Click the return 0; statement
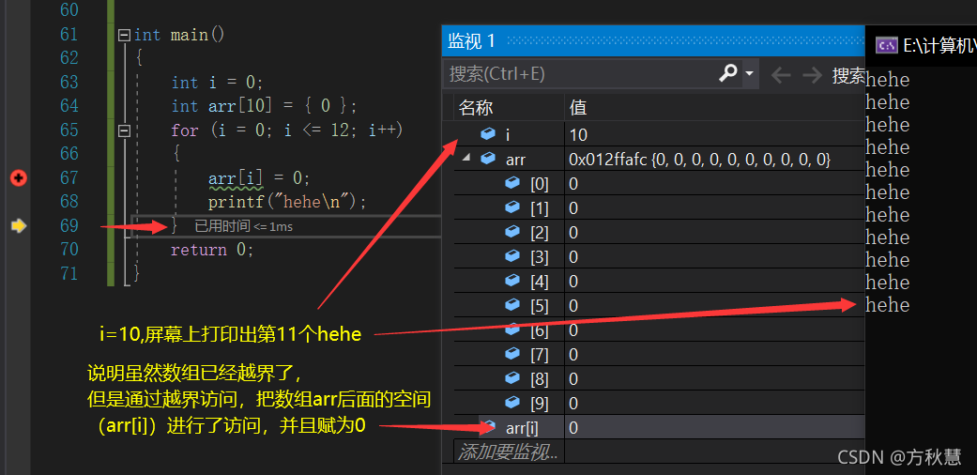 (212, 250)
